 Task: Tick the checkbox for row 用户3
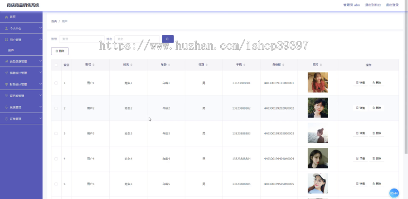(x=56, y=133)
